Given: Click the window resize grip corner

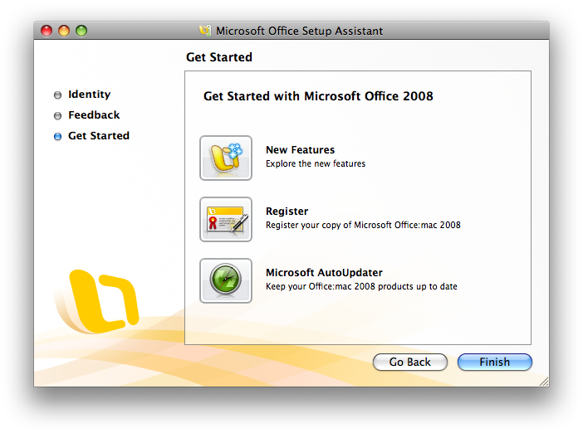Looking at the screenshot, I should pos(544,382).
